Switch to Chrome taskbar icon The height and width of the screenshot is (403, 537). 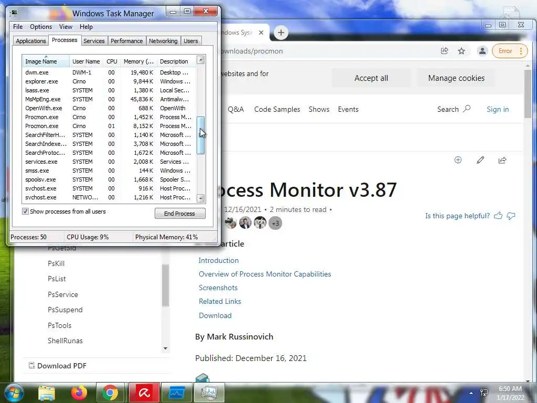110,393
